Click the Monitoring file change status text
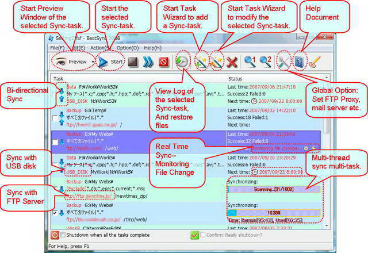The image size is (368, 253). click(277, 148)
